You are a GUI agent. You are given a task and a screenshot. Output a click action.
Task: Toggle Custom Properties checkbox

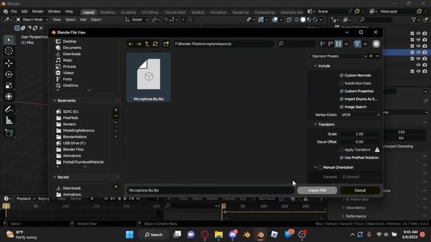pos(341,91)
